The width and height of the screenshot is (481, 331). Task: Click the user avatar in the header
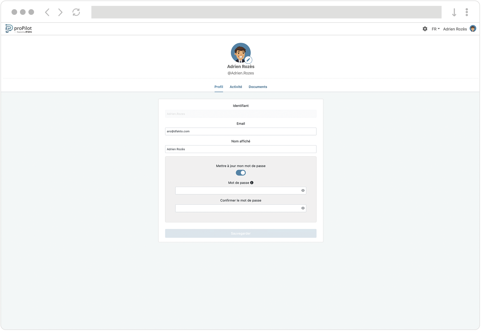point(473,28)
